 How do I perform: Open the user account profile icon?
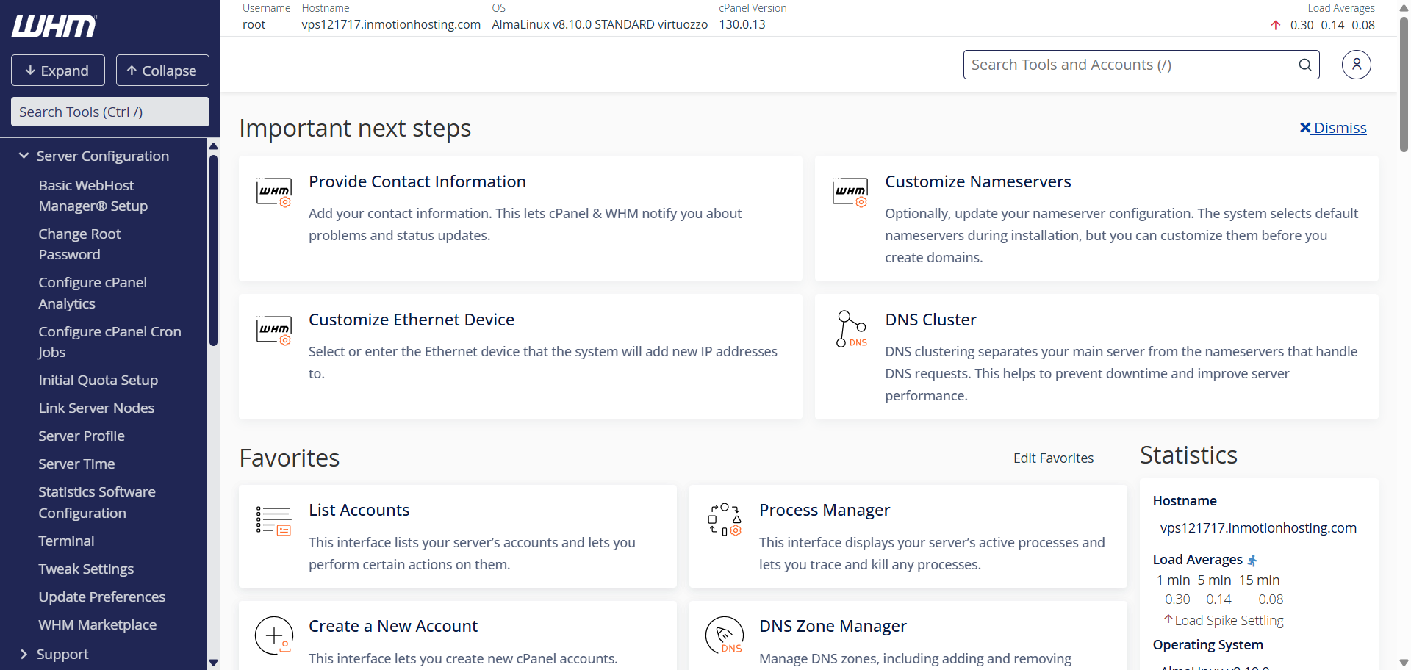pyautogui.click(x=1356, y=65)
